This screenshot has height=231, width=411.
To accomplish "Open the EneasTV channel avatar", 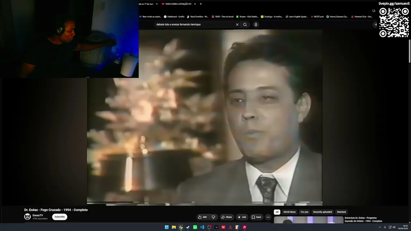I will 28,217.
